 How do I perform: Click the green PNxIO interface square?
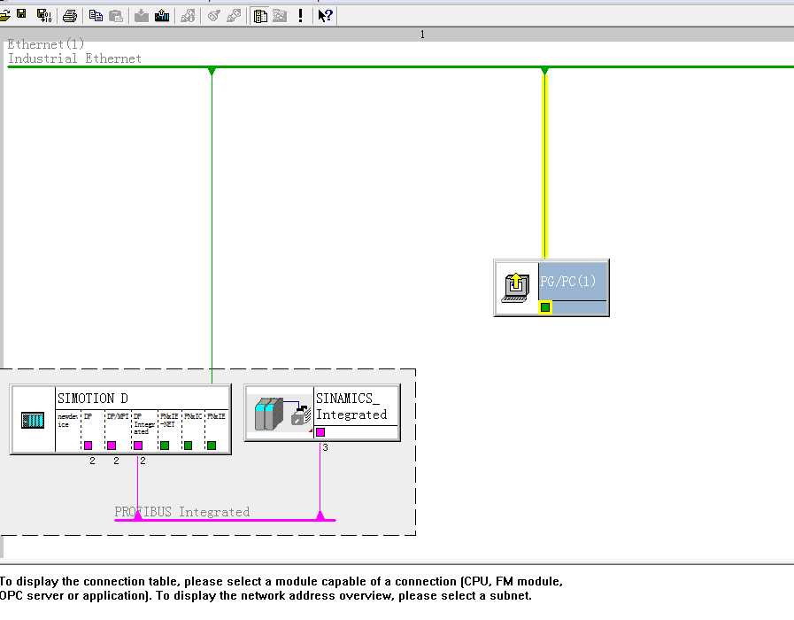(188, 446)
